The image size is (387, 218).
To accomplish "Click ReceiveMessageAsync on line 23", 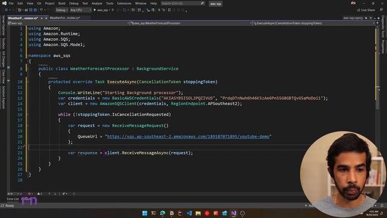I will 145,153.
